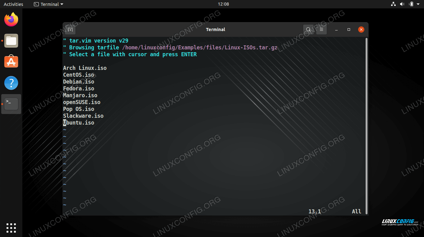Click the network status icon
The width and height of the screenshot is (424, 237).
coord(393,4)
